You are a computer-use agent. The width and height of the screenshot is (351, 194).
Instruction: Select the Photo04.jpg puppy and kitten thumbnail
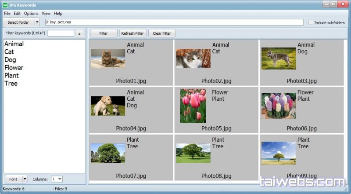click(x=107, y=106)
